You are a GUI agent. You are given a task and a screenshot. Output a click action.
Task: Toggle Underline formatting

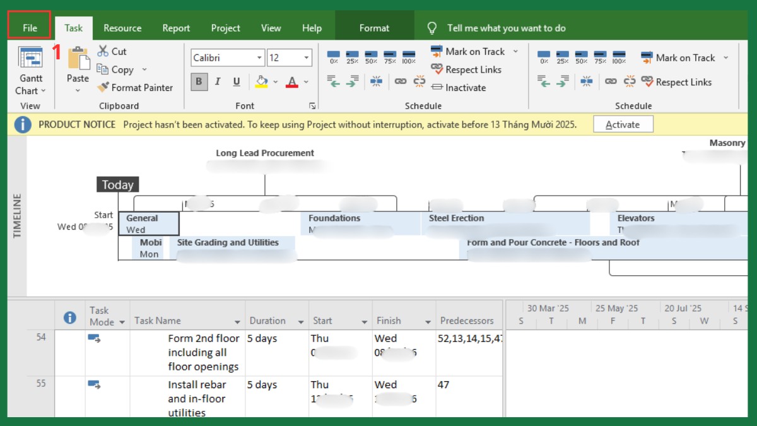pos(237,81)
